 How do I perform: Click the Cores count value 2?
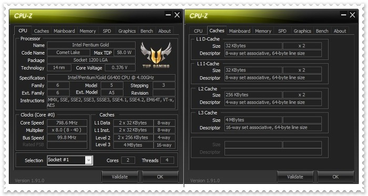[128, 160]
